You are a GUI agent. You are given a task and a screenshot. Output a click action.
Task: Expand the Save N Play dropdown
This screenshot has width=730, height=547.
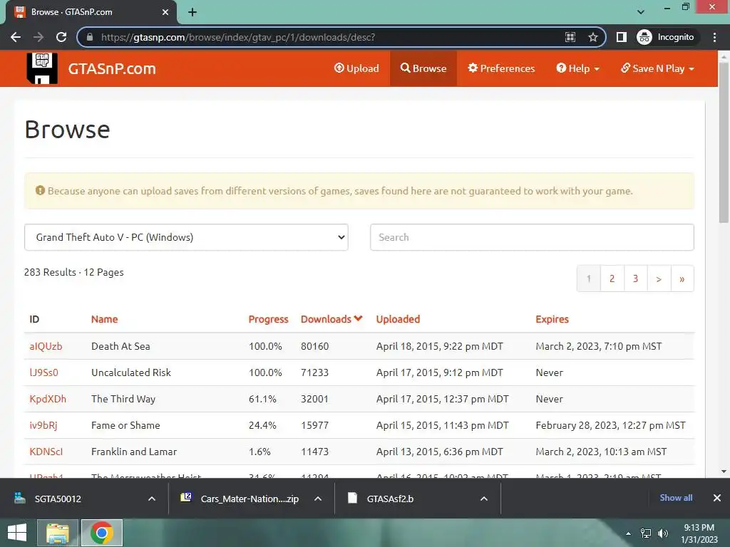(x=657, y=68)
